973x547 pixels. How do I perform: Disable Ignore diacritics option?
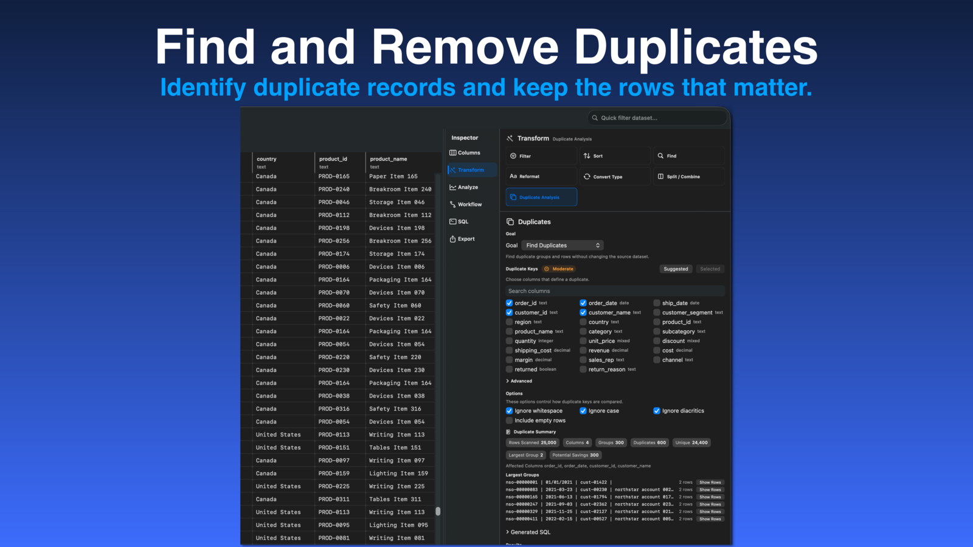point(657,411)
